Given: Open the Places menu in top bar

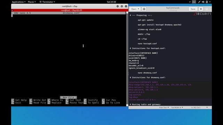Looking at the screenshot, I should [32, 2].
